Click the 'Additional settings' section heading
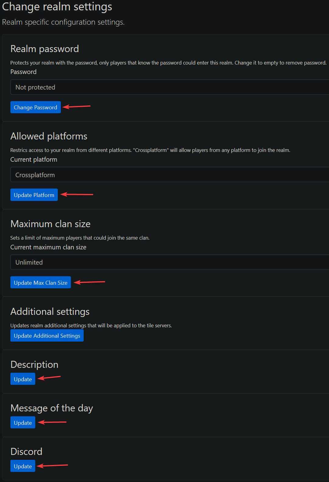Image resolution: width=329 pixels, height=482 pixels. (50, 311)
